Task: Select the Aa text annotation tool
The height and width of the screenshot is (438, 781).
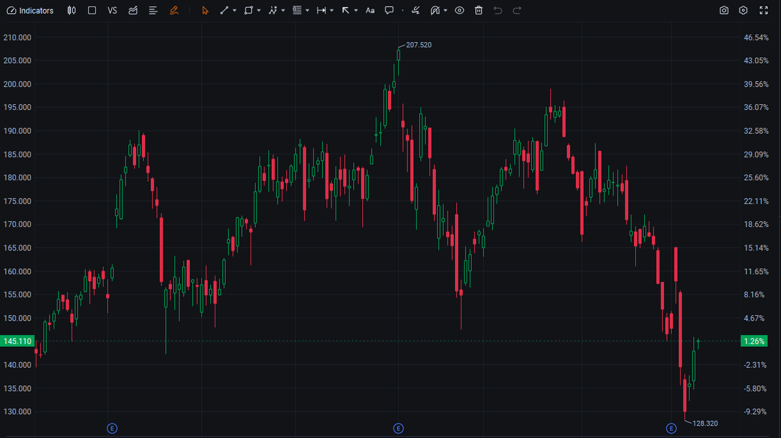Action: tap(370, 10)
